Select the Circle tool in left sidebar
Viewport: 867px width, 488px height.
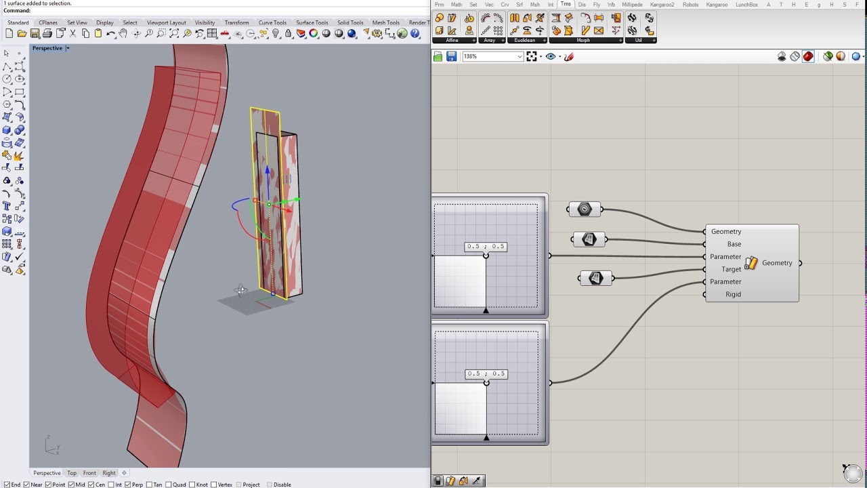[x=7, y=79]
